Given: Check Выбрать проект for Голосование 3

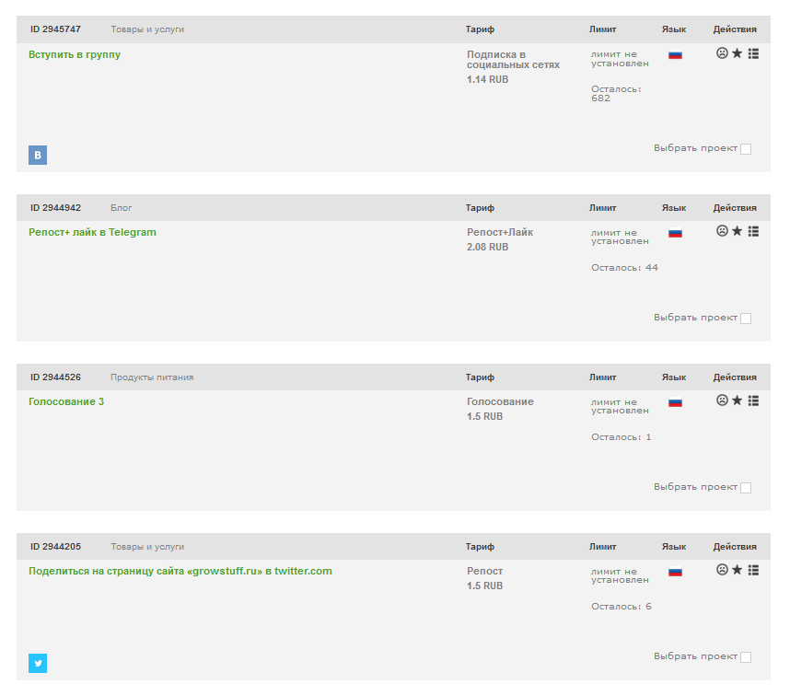Looking at the screenshot, I should [746, 488].
